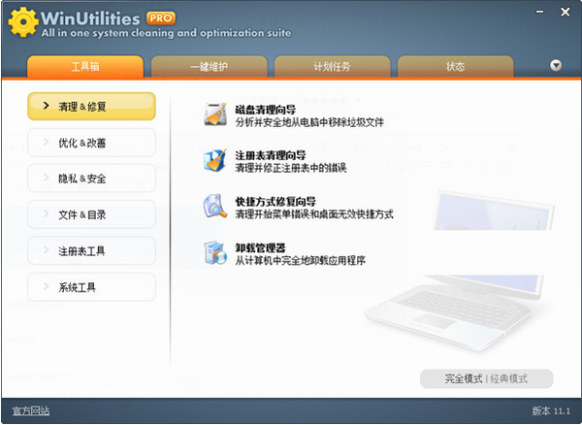Open the Disk Cleaner wizard broom icon
This screenshot has width=582, height=425.
tap(215, 114)
